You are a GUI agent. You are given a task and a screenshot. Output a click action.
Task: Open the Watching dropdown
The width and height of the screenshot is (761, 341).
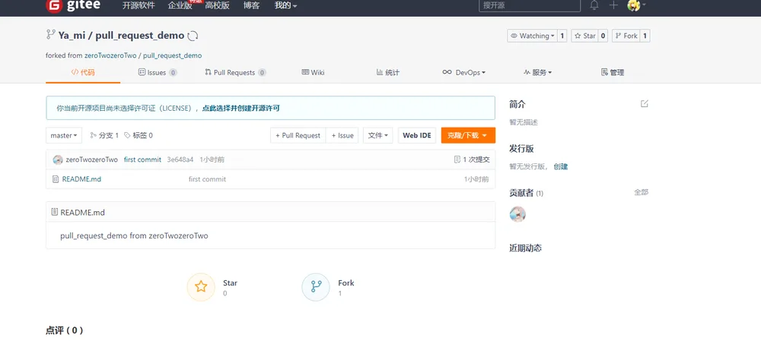click(532, 36)
